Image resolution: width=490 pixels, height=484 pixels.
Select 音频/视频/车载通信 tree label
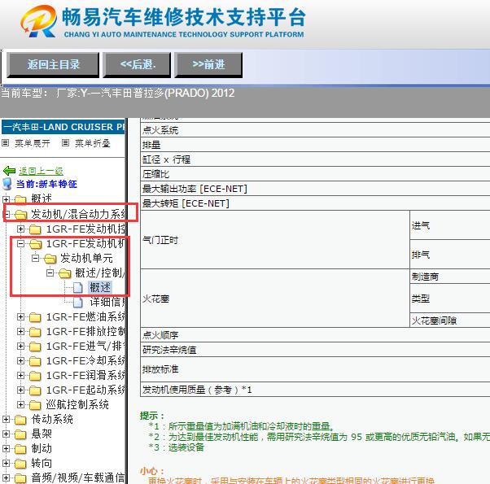point(78,478)
